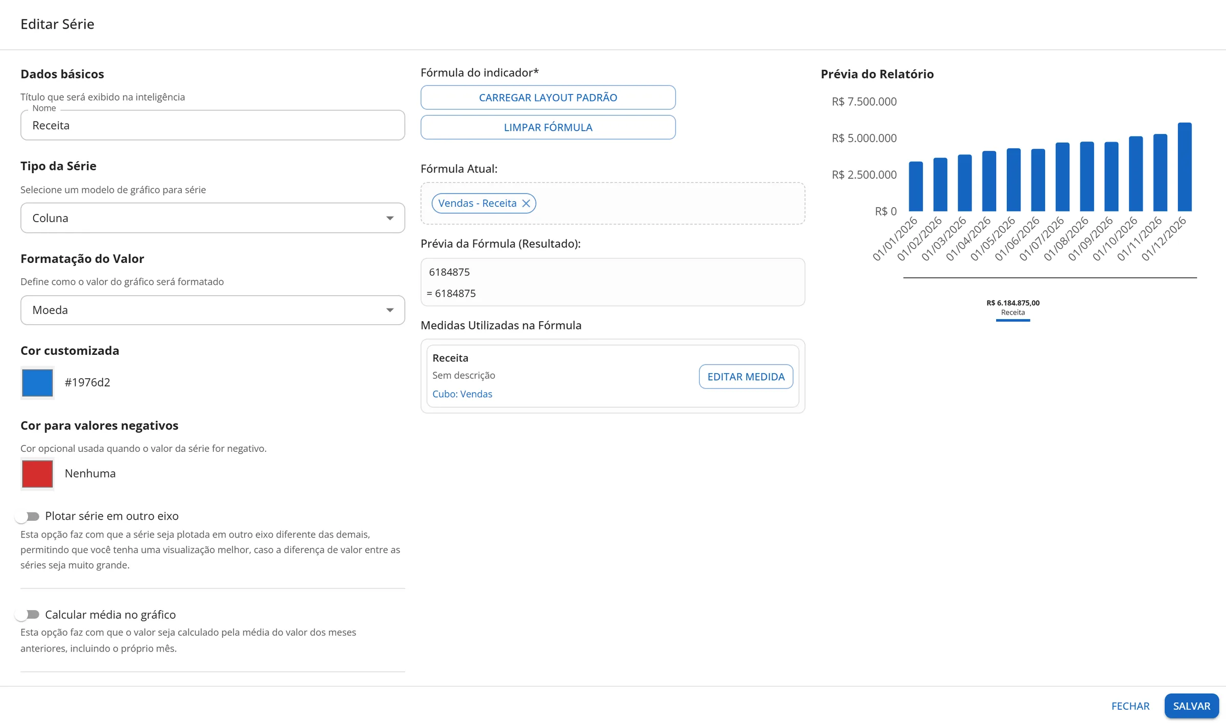Open the Coluna dropdown arrow
The image size is (1226, 725).
[390, 218]
